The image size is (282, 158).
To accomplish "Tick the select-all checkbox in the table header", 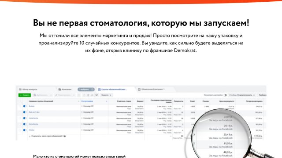I will [20, 101].
